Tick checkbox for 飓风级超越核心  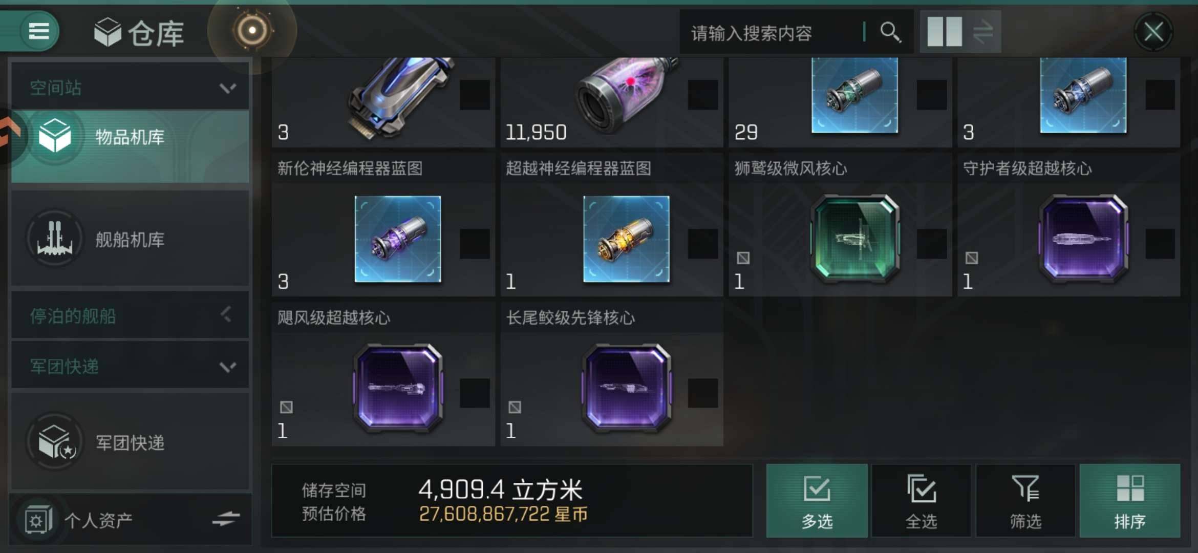475,393
